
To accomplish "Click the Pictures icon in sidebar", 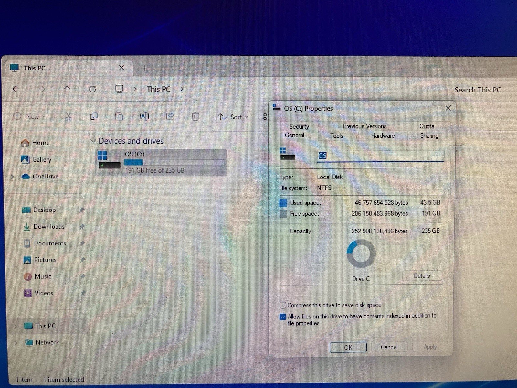I will coord(27,260).
